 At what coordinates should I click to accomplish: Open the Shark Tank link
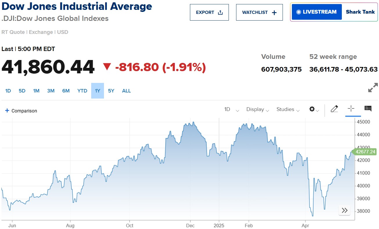point(360,12)
